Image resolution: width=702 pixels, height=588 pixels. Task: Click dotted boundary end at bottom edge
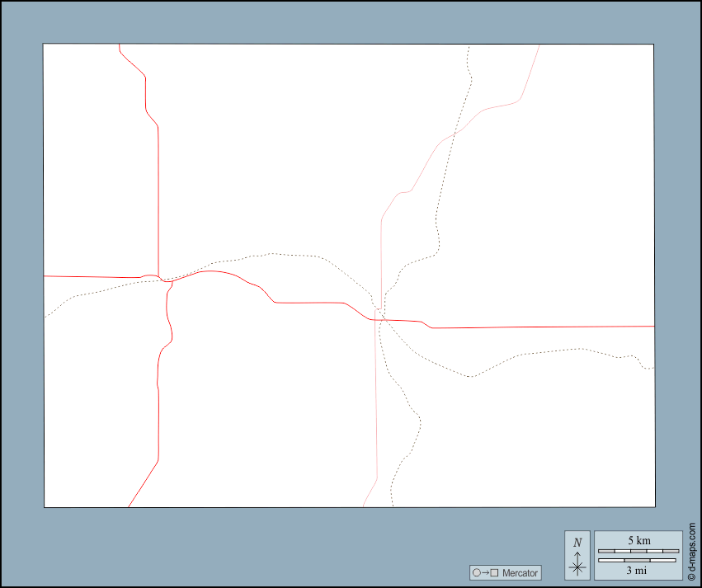coord(392,505)
